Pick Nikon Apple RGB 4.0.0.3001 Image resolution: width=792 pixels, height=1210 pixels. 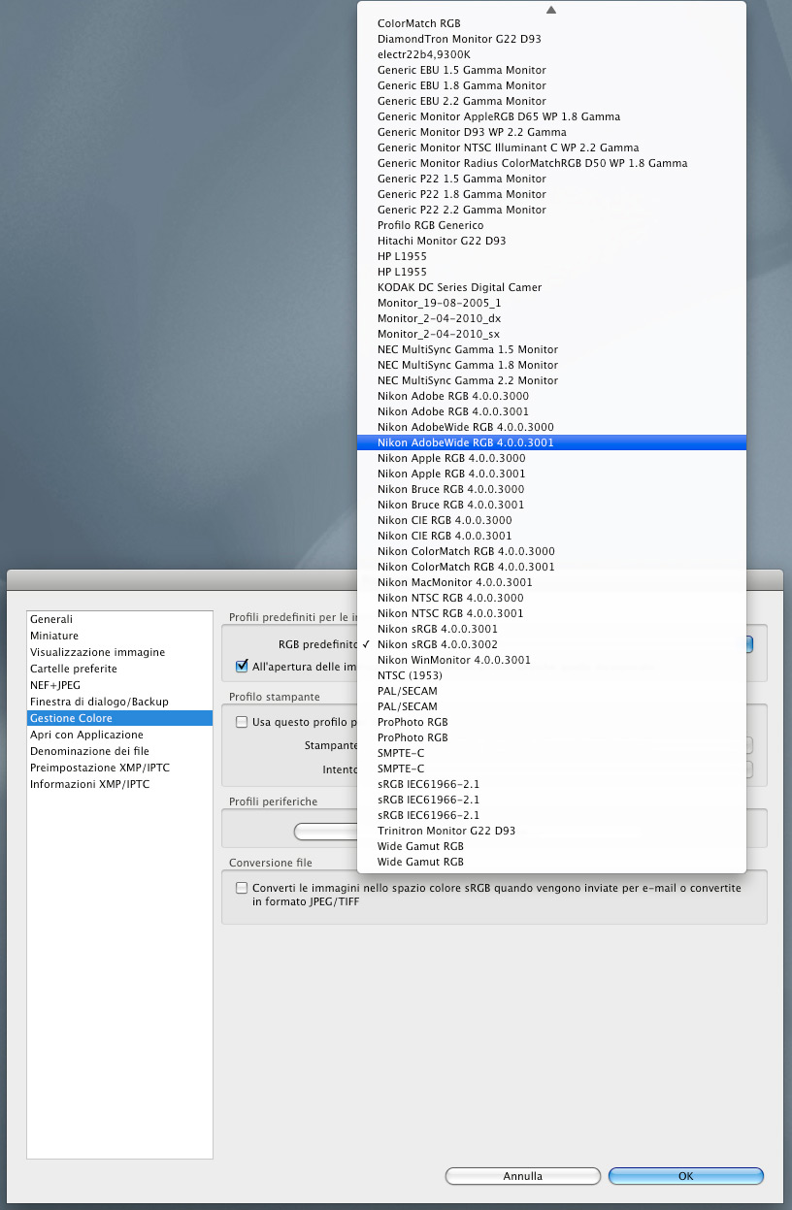tap(551, 474)
